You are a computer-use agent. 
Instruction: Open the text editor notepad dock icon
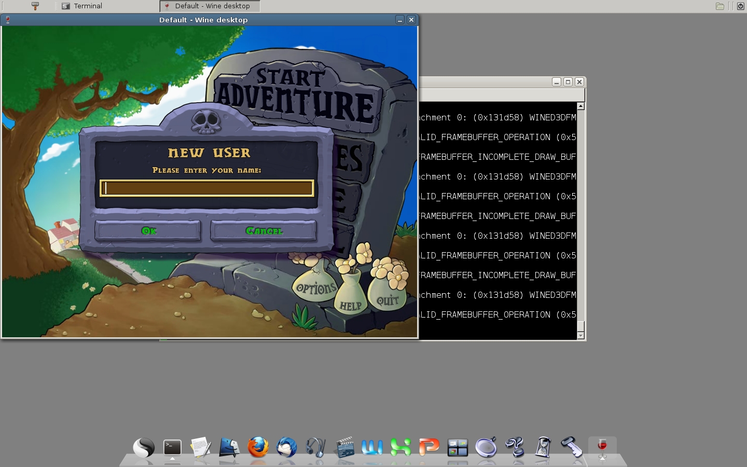coord(201,447)
